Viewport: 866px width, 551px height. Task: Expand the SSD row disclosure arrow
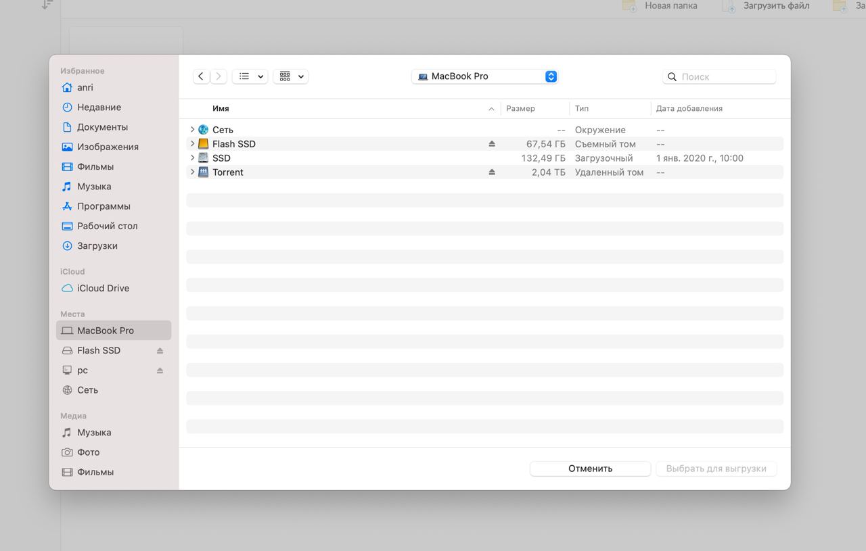192,158
